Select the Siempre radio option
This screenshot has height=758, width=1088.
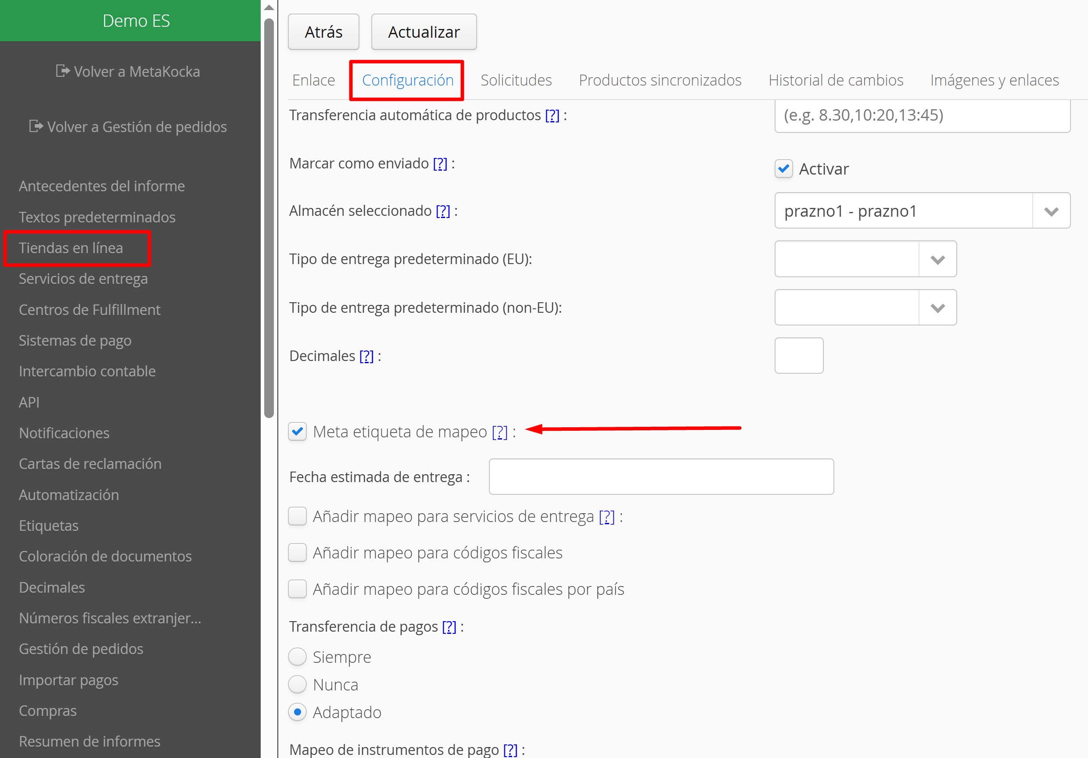298,657
